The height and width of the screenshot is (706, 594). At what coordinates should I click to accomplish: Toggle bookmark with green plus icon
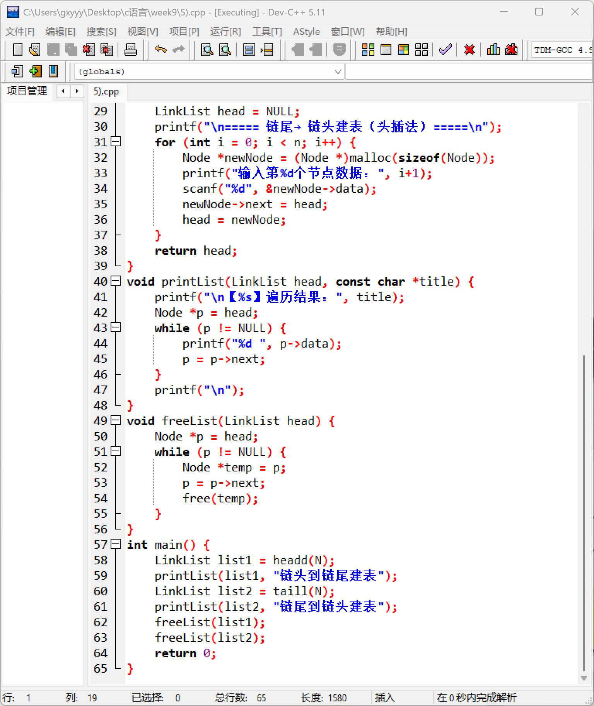pyautogui.click(x=35, y=71)
